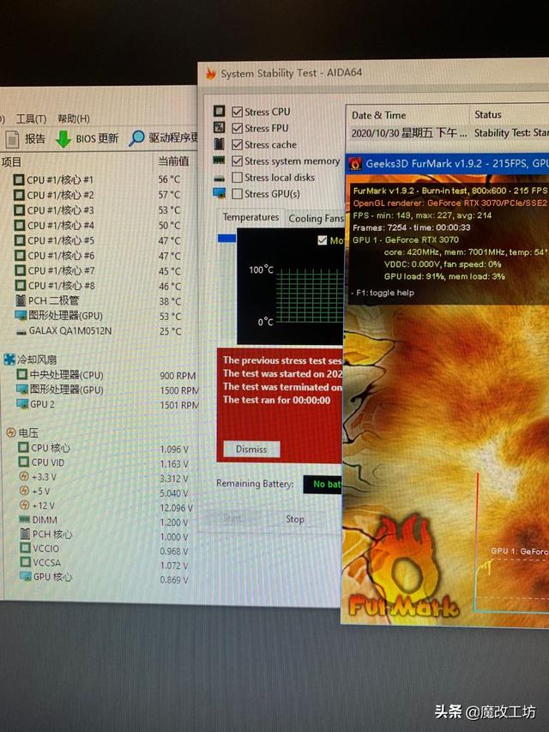Switch to the Cooling Fans tab
Viewport: 549px width, 732px height.
coord(315,219)
